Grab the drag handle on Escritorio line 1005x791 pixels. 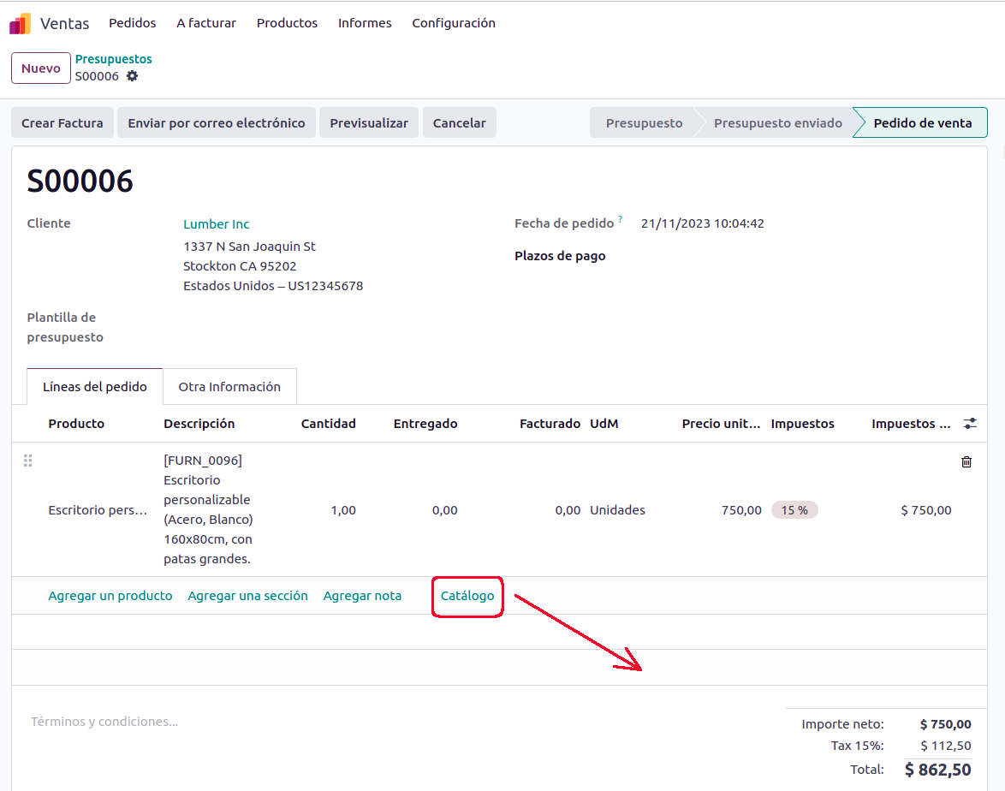pos(27,461)
